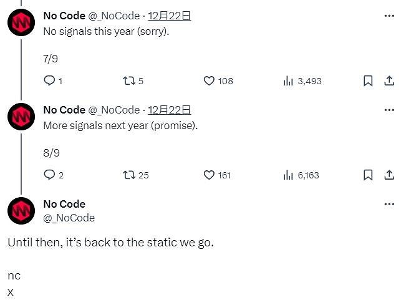406x305 pixels.
Task: Reply to the 8/9 "More signals" tweet
Action: (49, 175)
